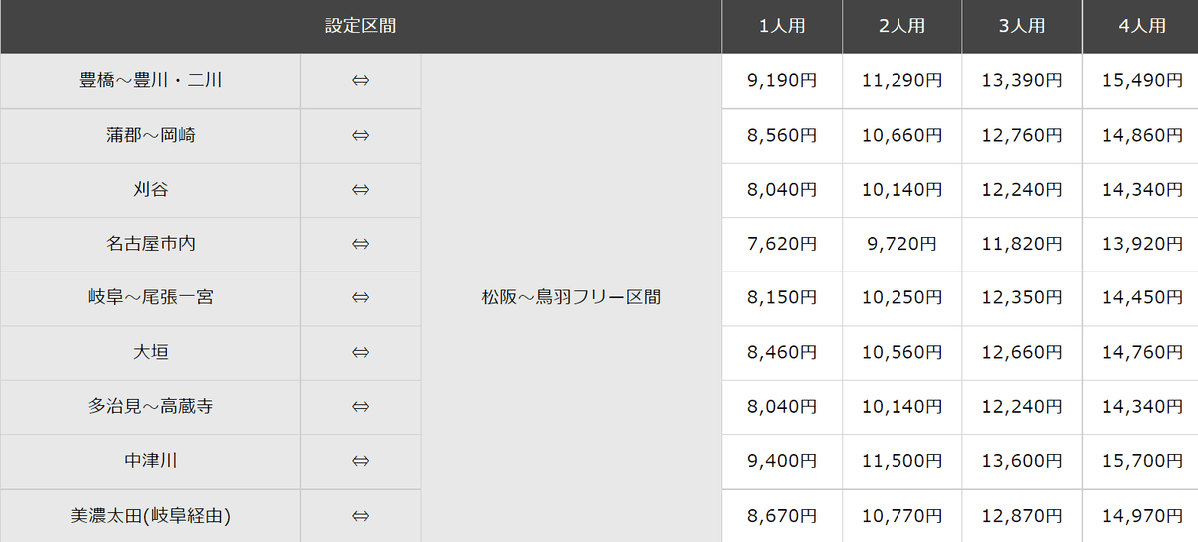Click the 7,620円 price cell

point(782,243)
